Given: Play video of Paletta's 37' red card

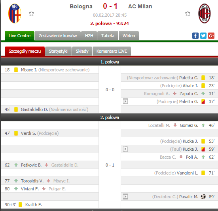Looking at the screenshot, I should click(125, 102).
